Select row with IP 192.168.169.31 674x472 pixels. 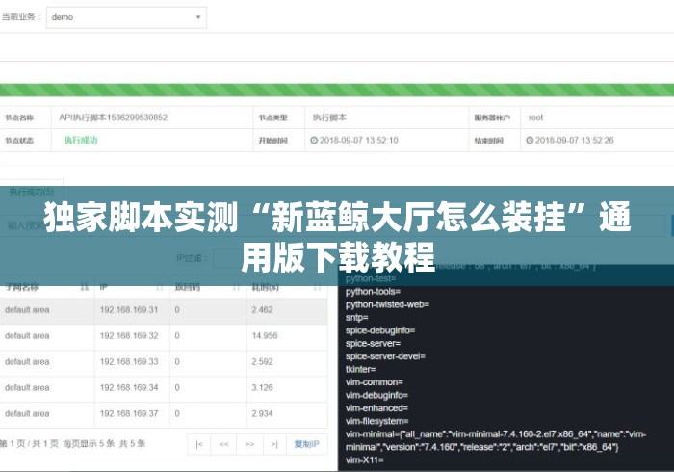tap(164, 310)
